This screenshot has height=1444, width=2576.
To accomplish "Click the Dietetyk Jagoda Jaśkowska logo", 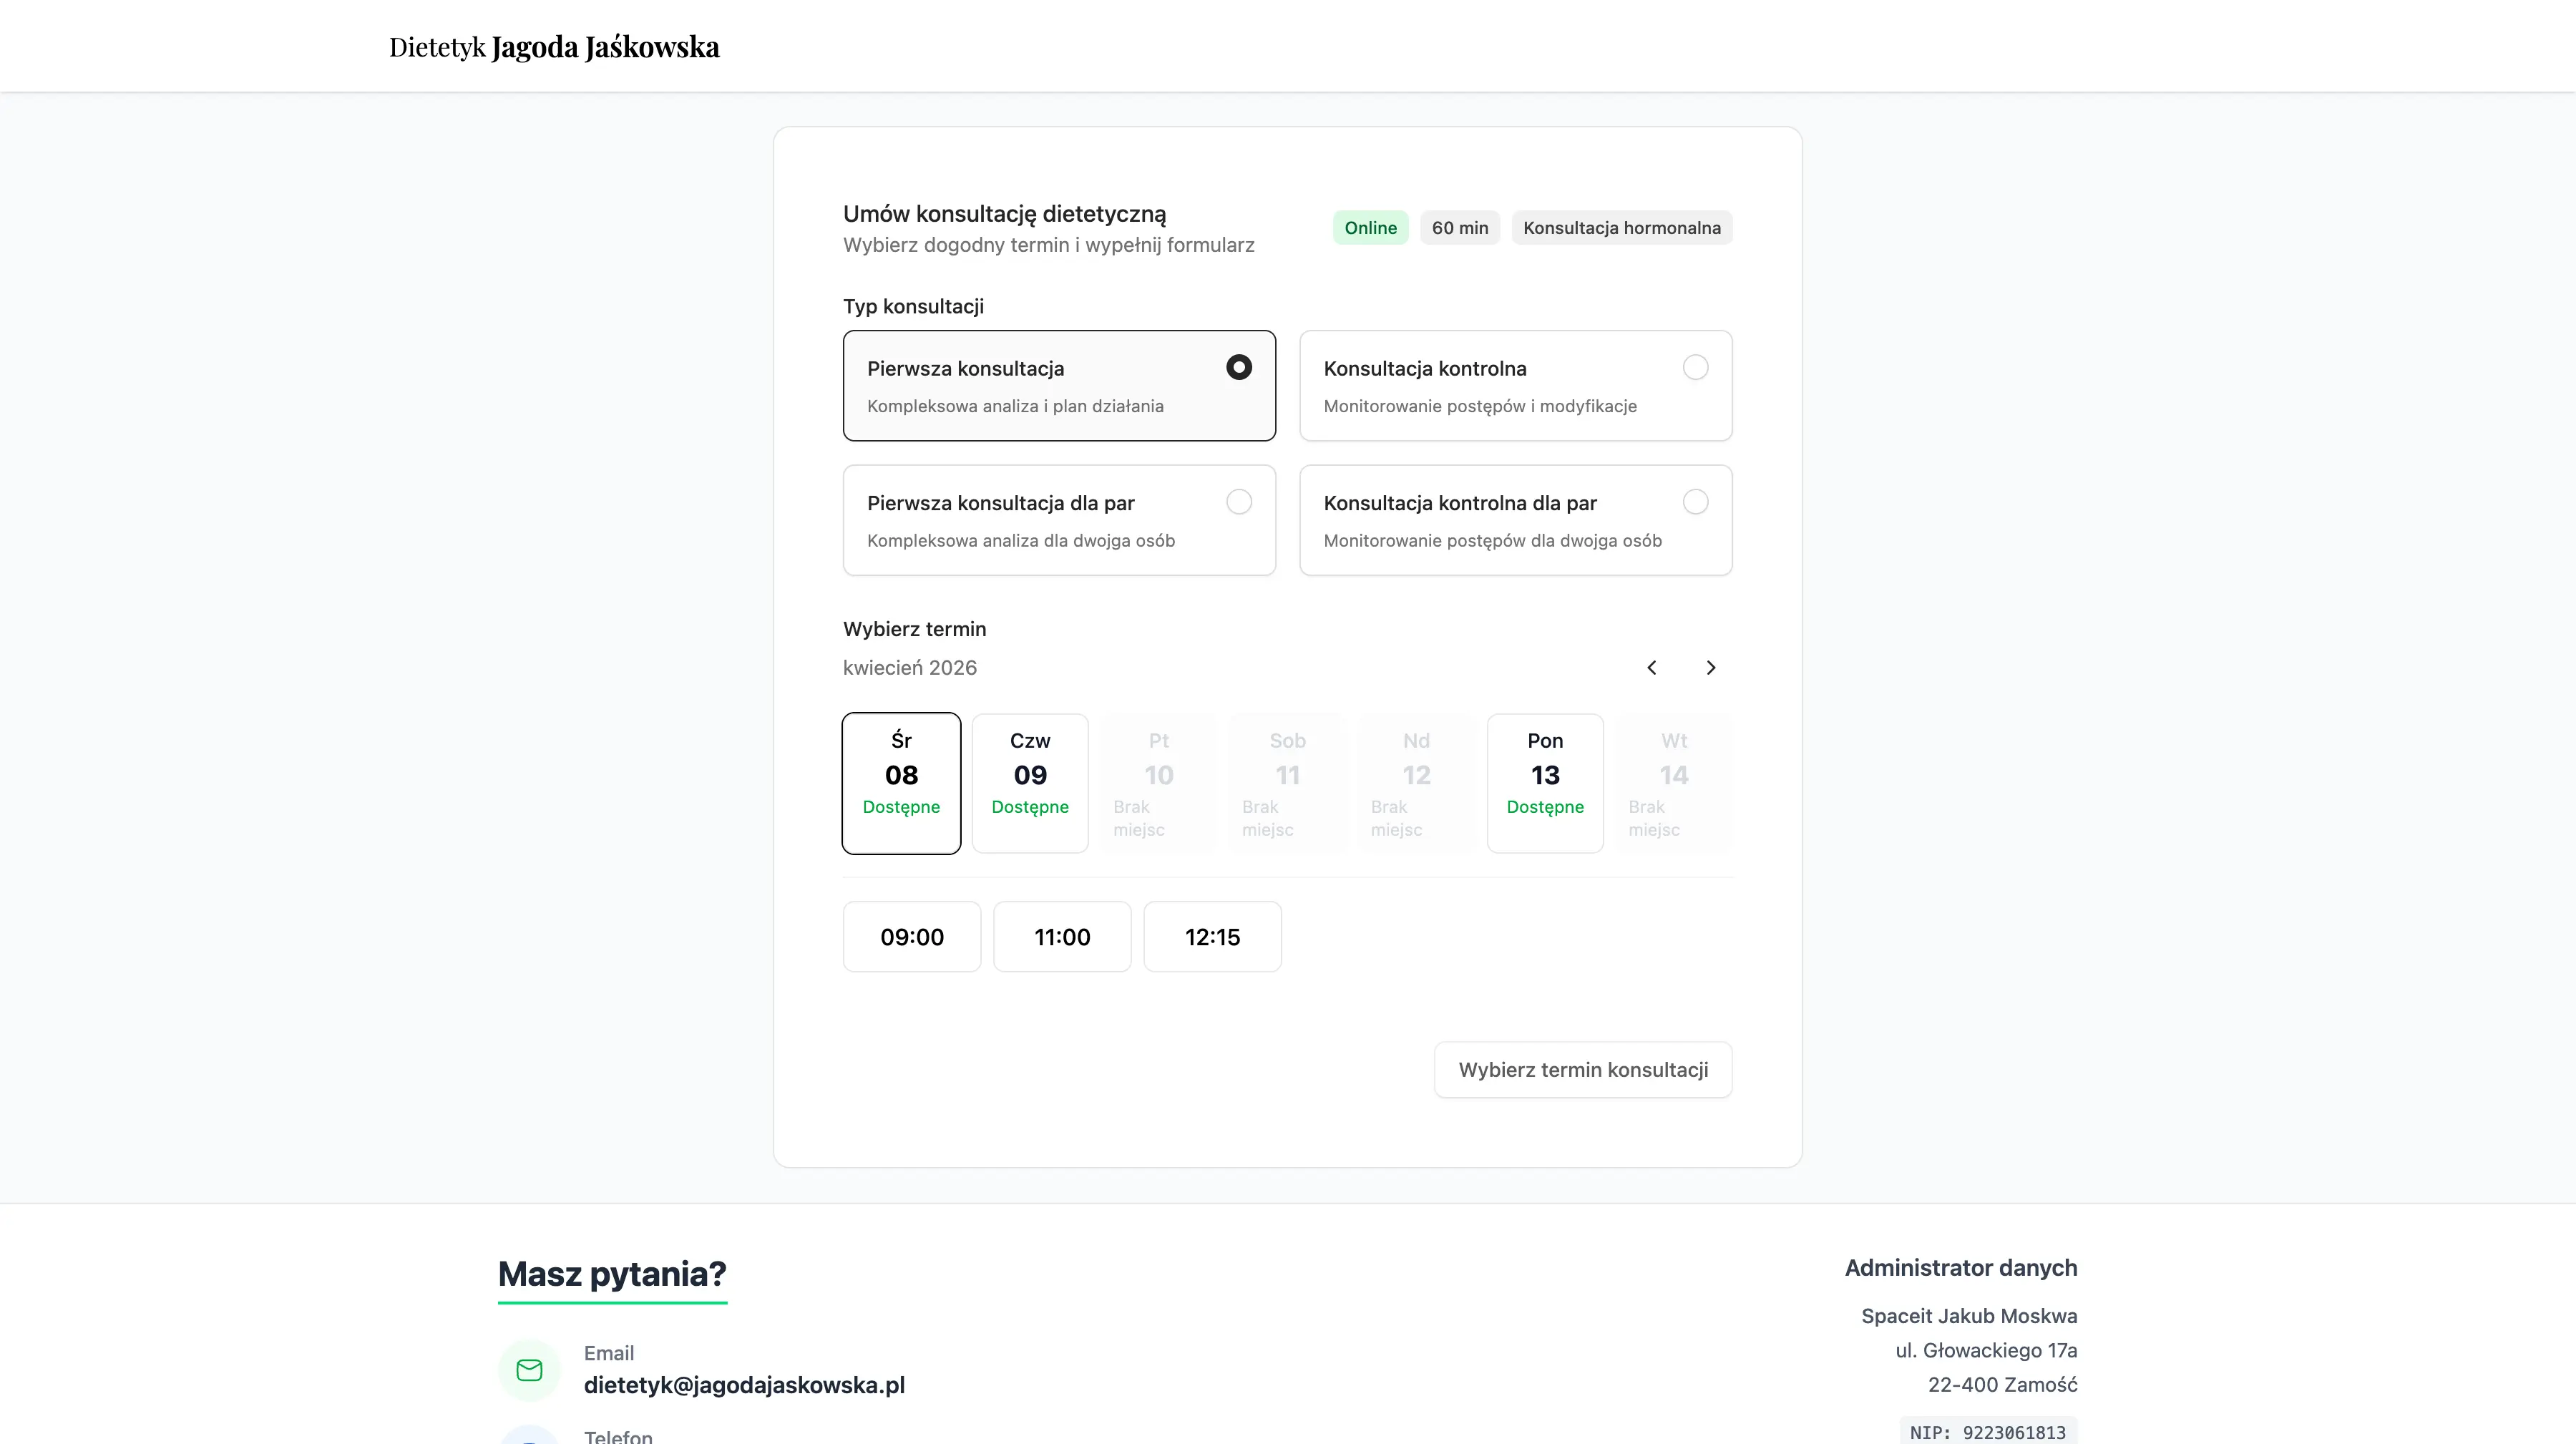I will tap(553, 46).
